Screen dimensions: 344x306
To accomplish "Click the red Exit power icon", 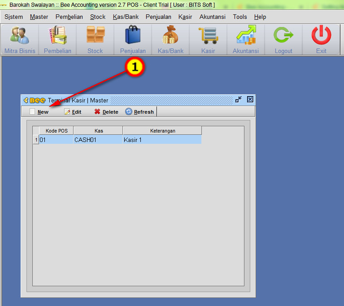I will 321,40.
